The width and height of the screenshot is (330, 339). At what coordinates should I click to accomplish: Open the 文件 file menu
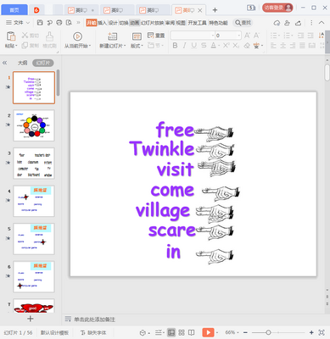pos(18,23)
